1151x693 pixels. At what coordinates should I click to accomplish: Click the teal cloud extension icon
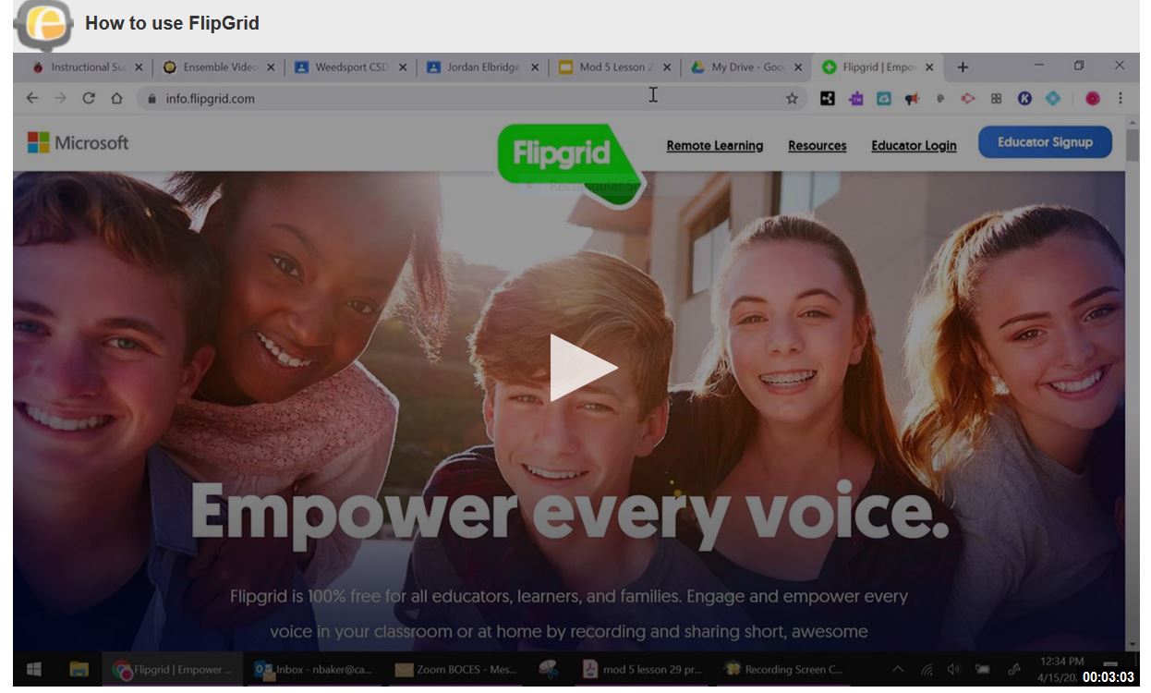click(884, 98)
